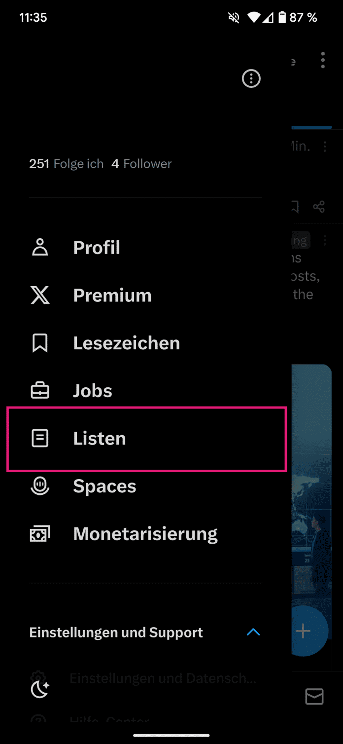Tap the Spaces microphone icon
Image resolution: width=343 pixels, height=744 pixels.
point(40,486)
